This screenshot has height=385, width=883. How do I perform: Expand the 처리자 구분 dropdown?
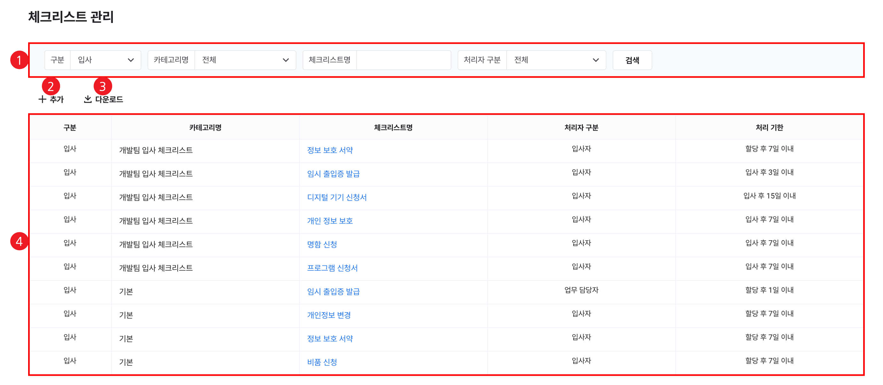click(556, 60)
